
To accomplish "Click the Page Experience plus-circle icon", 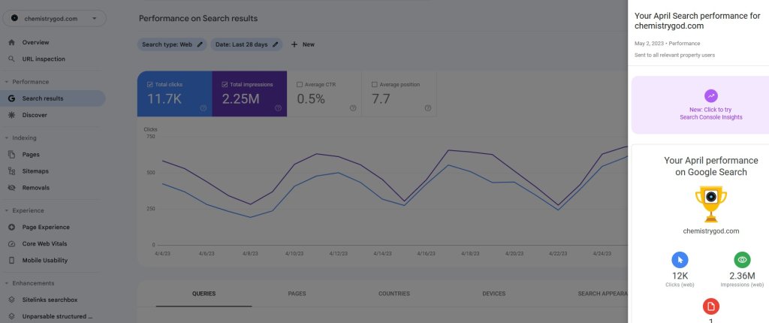I will [x=12, y=228].
